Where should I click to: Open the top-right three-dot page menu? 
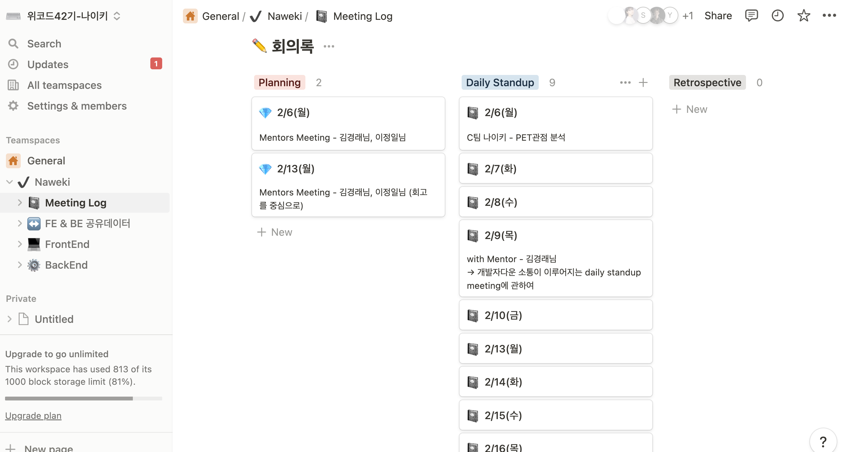click(829, 16)
